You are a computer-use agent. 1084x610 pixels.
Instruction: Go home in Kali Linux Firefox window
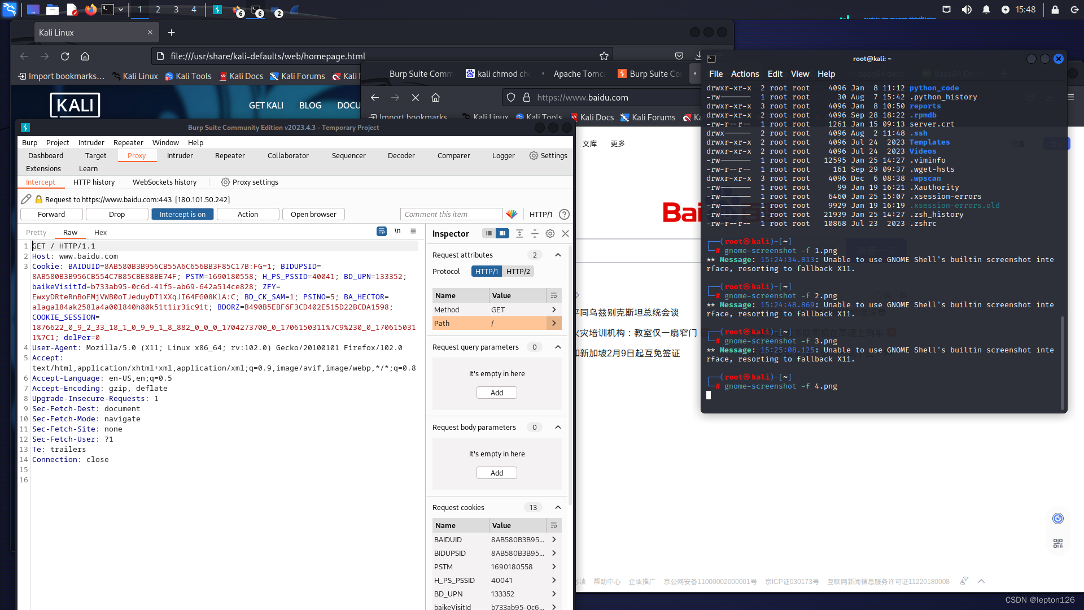click(x=85, y=56)
